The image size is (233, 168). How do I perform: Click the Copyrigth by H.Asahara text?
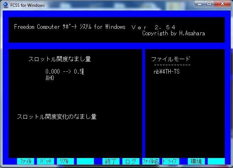coord(174,33)
